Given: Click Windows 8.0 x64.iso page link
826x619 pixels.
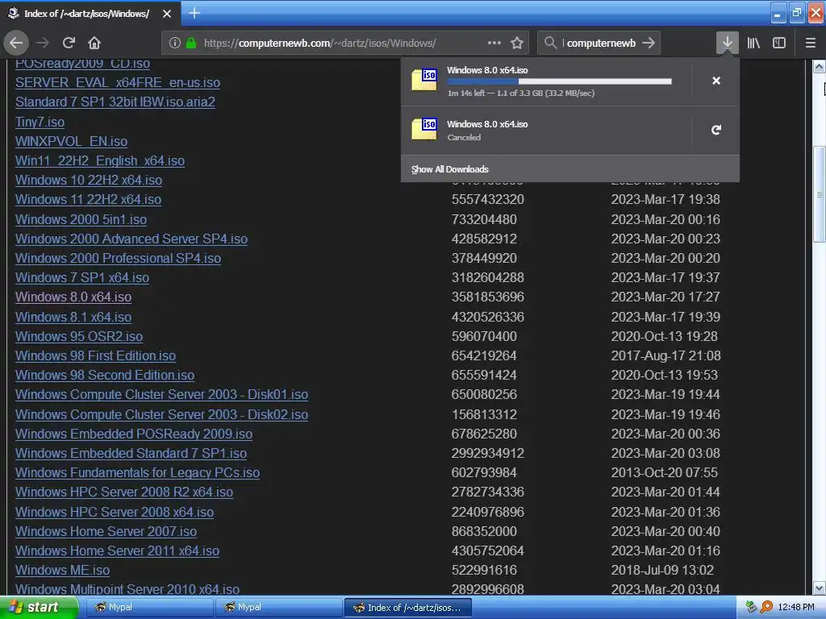Looking at the screenshot, I should tap(73, 297).
